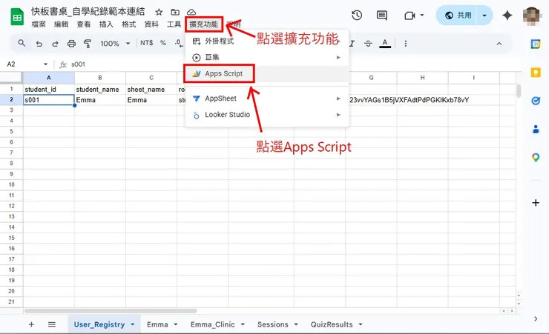Undo the last action
The width and height of the screenshot is (549, 334).
pos(39,44)
